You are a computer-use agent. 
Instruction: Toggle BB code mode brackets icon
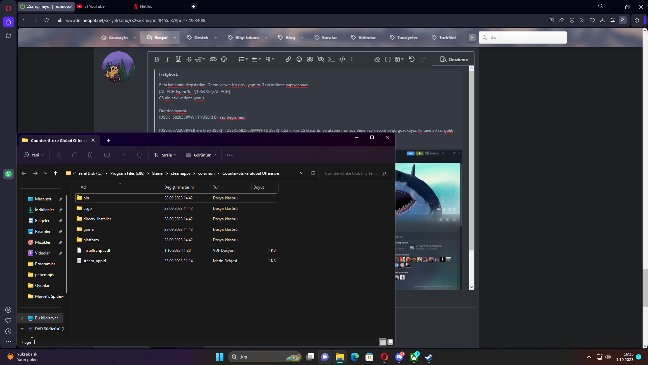click(388, 59)
